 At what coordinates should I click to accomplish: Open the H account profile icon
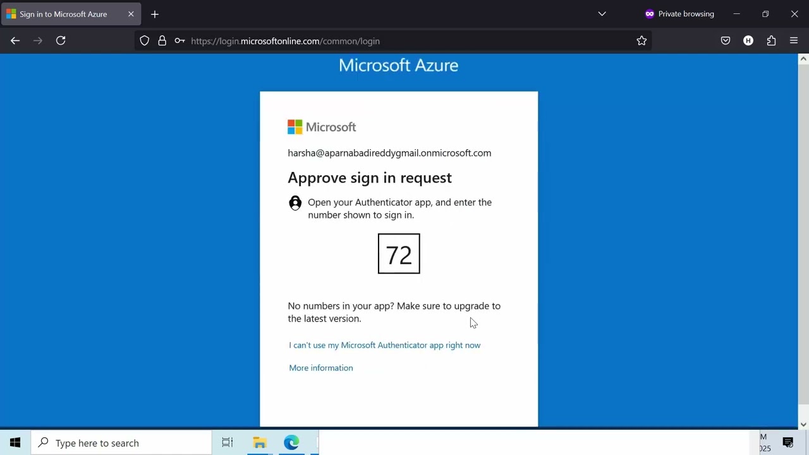(748, 40)
